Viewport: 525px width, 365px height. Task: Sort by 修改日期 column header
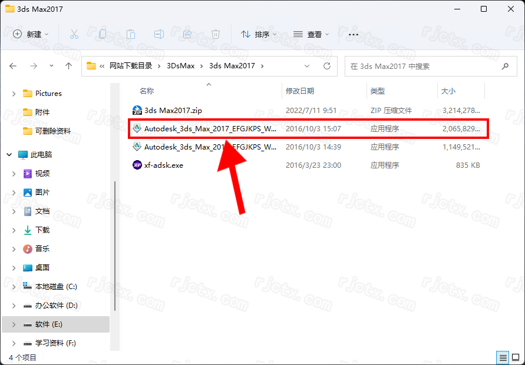coord(300,91)
